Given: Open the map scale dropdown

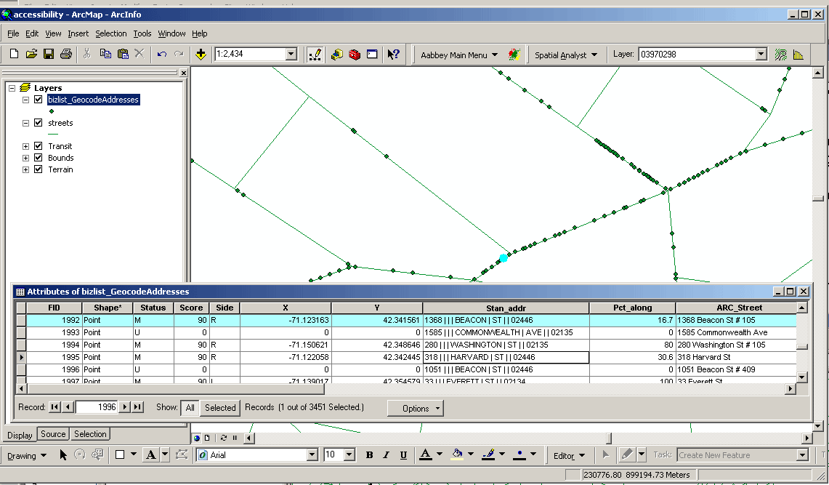Looking at the screenshot, I should click(x=291, y=54).
